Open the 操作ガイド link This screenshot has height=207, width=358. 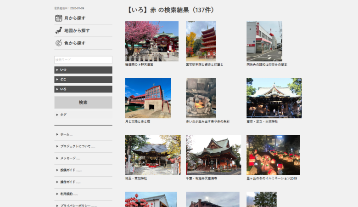71,182
